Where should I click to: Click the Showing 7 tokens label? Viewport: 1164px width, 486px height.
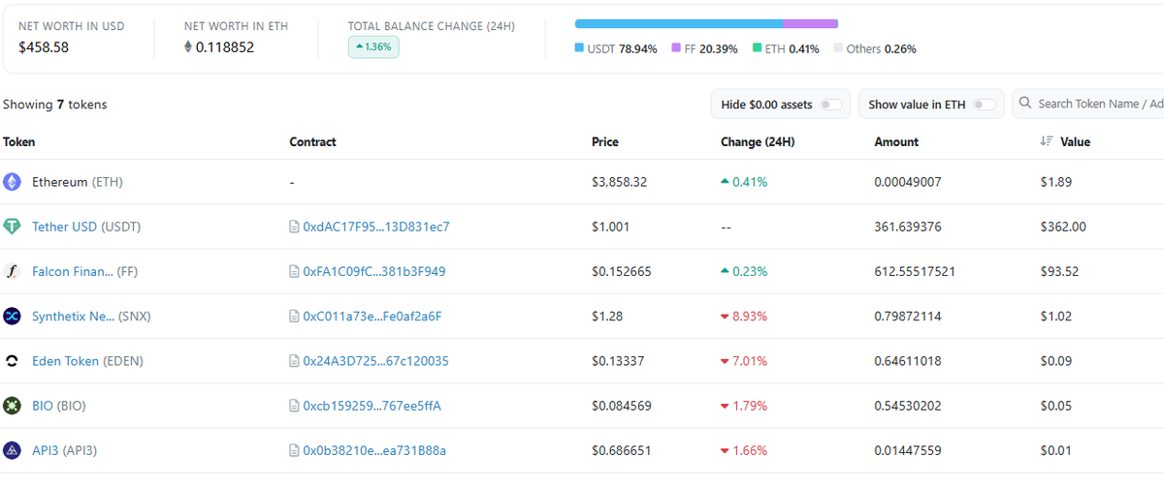(x=55, y=105)
